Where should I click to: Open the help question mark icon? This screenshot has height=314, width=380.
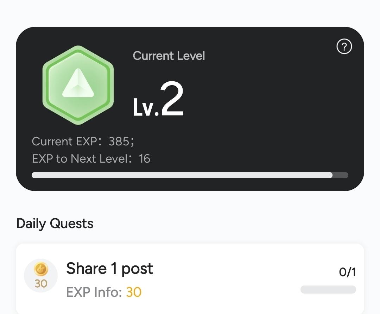pyautogui.click(x=344, y=46)
